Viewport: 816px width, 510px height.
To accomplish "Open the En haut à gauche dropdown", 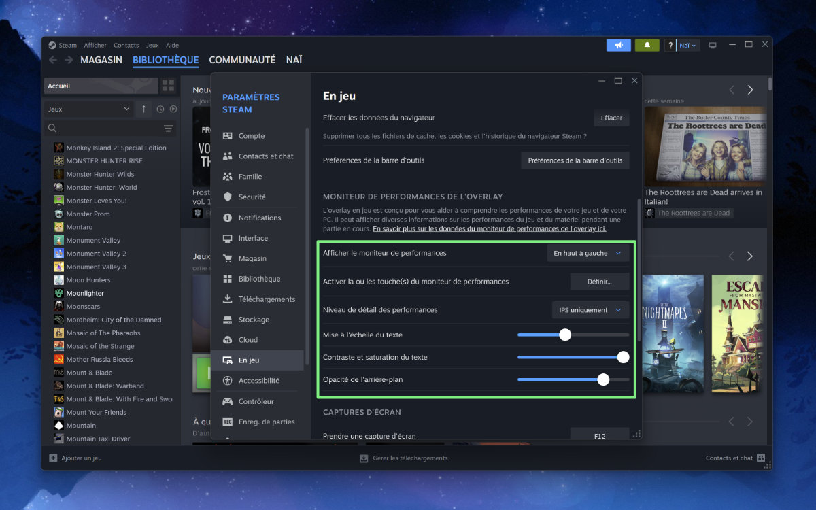I will pos(588,253).
